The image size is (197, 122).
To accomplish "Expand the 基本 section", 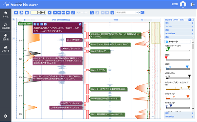I will 179,23.
